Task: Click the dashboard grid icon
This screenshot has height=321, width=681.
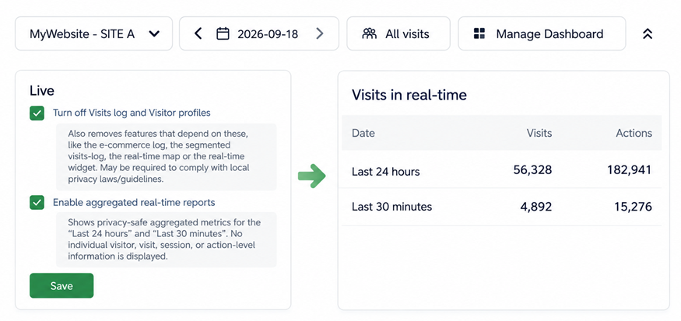Action: 479,33
